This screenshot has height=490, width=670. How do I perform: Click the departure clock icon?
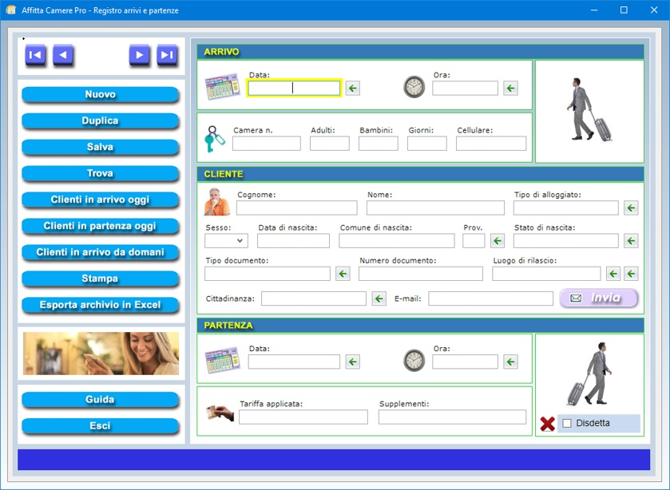coord(414,361)
